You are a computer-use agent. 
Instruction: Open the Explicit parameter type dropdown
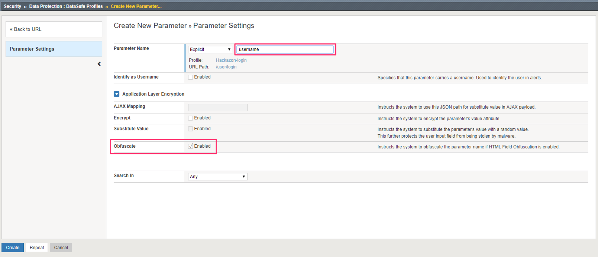click(x=210, y=49)
